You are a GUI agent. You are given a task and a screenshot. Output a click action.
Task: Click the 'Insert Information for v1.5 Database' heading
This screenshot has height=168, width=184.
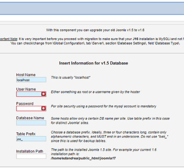coord(93,63)
